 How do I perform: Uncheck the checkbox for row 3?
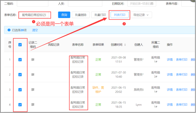pos(20,90)
